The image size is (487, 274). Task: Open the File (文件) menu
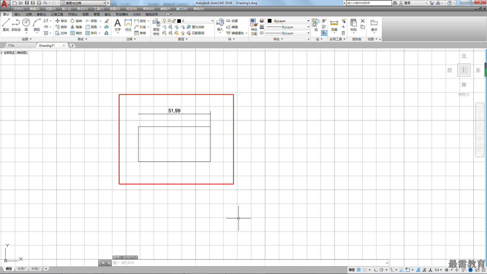pyautogui.click(x=19, y=9)
